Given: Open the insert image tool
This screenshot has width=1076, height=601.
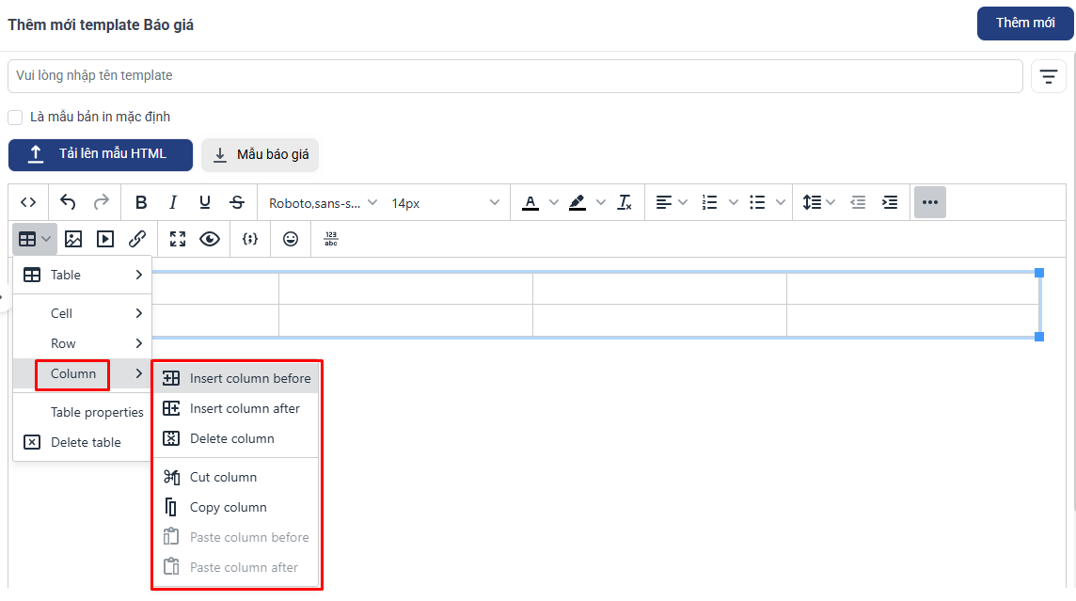Looking at the screenshot, I should (x=73, y=239).
